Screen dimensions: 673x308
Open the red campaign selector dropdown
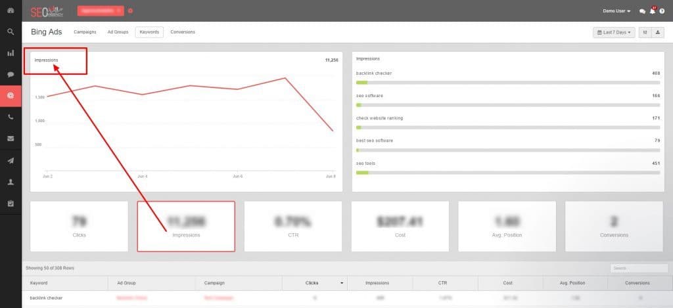click(101, 11)
